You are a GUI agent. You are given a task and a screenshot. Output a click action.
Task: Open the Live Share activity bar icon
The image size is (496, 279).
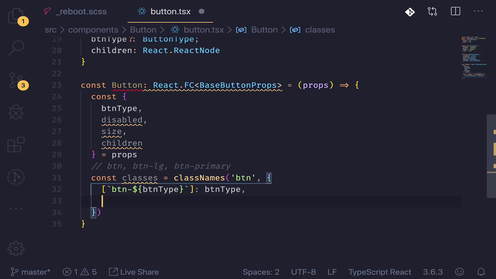[x=16, y=177]
